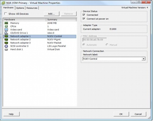Click the Network adapter 3 icon
This screenshot has height=121, width=153.
tap(6, 43)
